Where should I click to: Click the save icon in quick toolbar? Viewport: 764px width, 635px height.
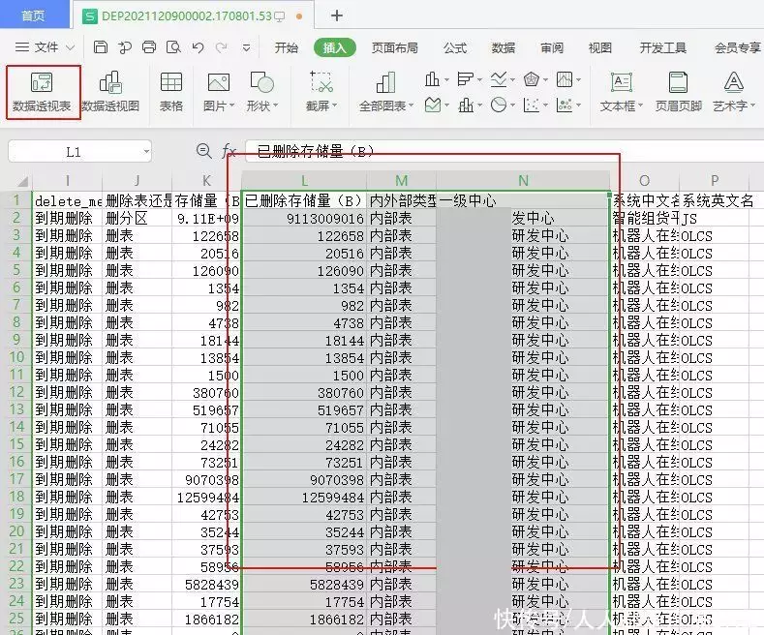coord(101,47)
